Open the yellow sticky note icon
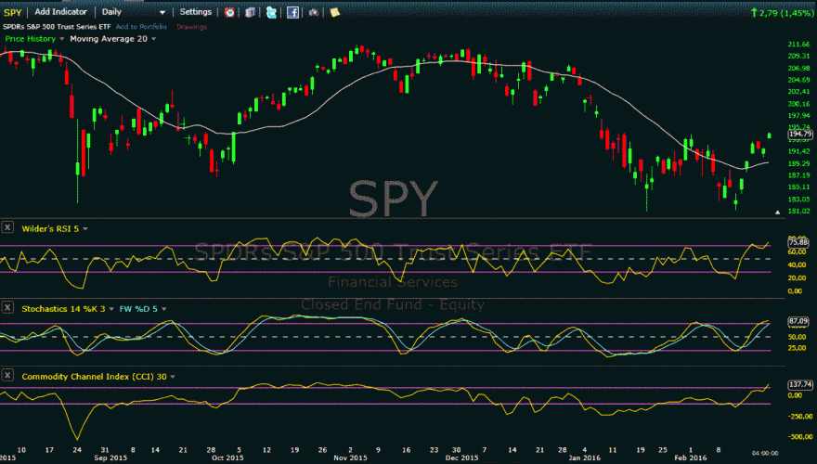The width and height of the screenshot is (817, 464). pyautogui.click(x=334, y=12)
